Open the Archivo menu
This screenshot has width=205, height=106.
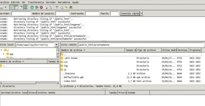[4, 2]
